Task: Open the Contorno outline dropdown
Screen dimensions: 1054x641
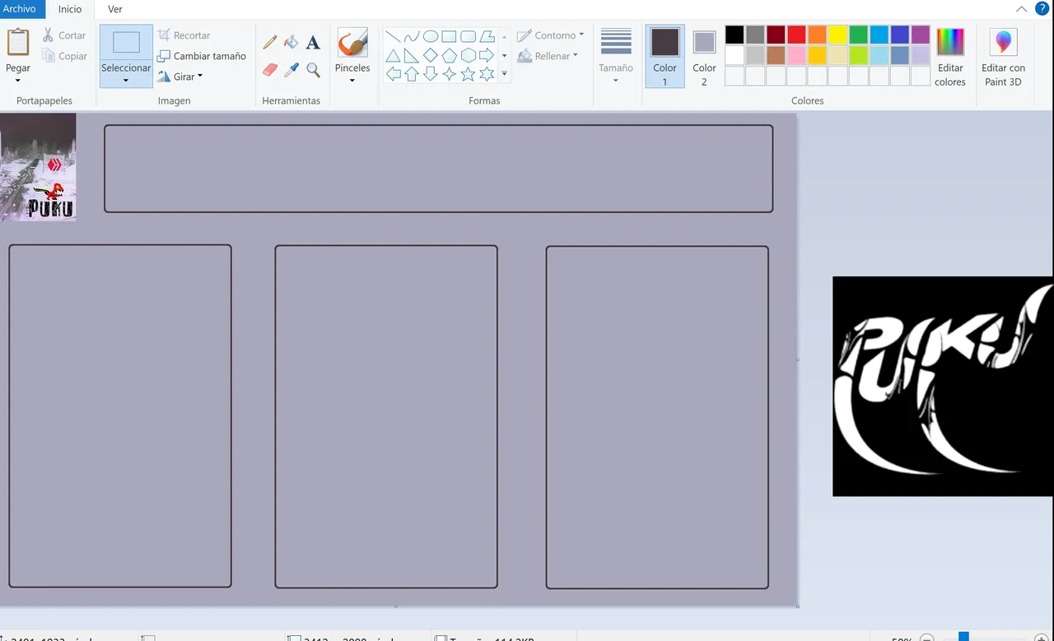Action: 551,35
